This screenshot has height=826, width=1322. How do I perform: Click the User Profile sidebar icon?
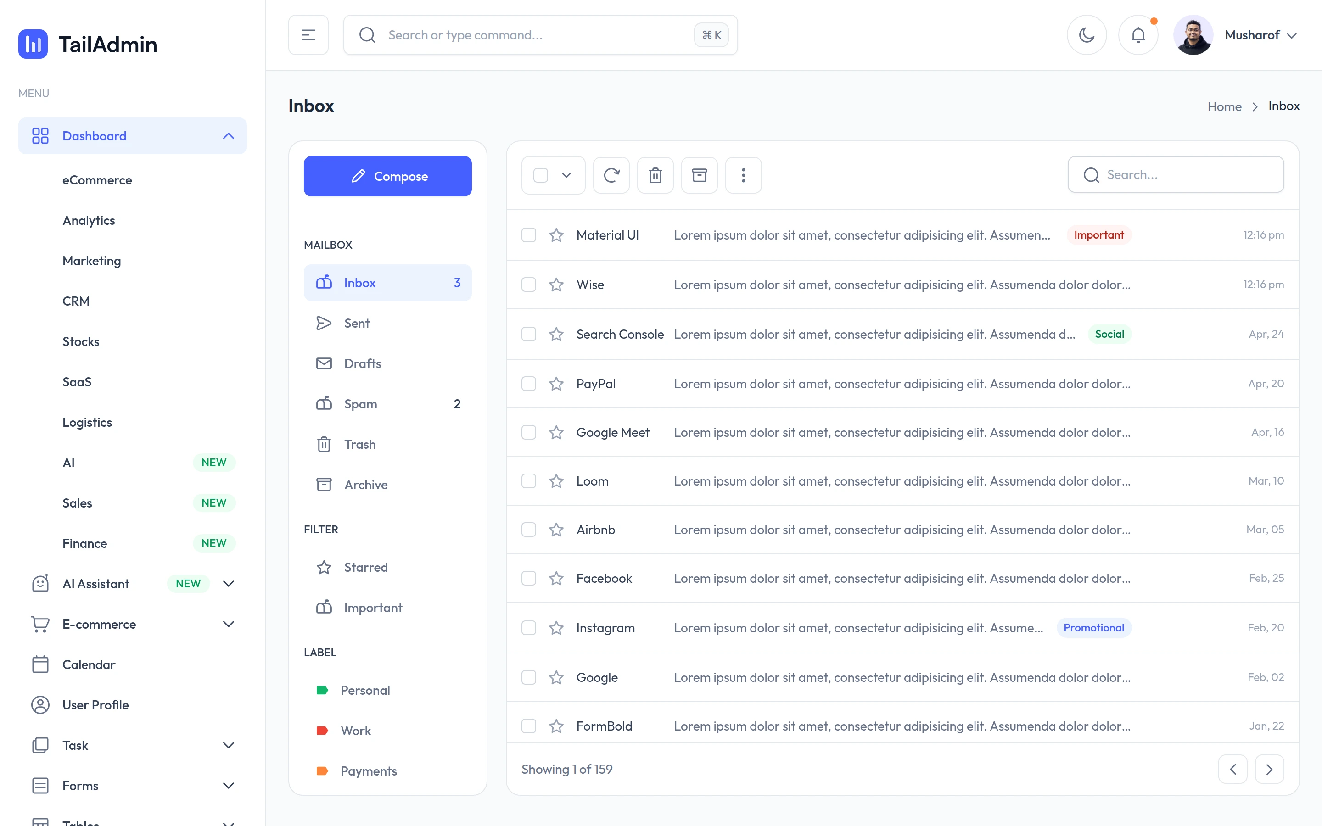coord(40,705)
